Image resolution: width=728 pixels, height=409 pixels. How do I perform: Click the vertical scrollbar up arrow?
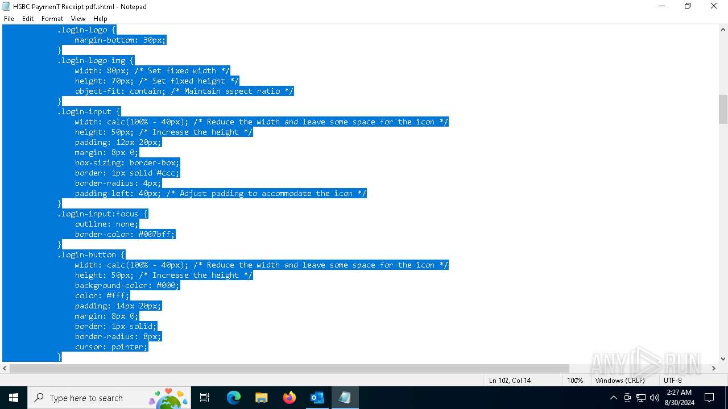723,29
